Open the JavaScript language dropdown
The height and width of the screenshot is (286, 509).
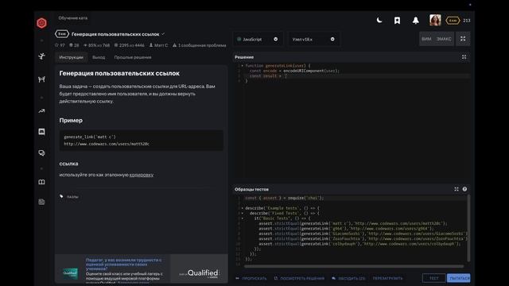pyautogui.click(x=258, y=39)
